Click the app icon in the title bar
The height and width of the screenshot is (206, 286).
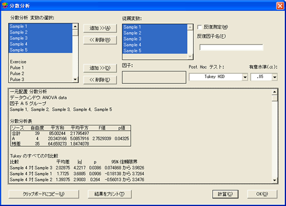click(x=5, y=6)
